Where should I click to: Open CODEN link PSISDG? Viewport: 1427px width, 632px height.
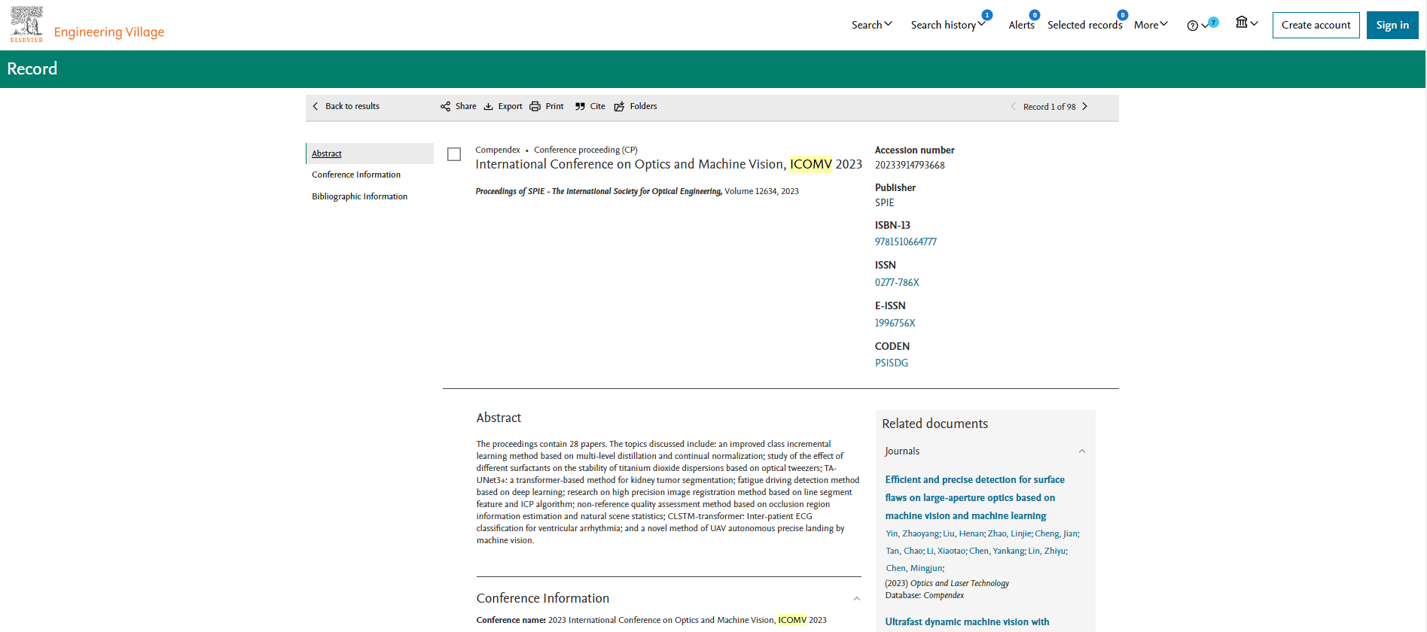(x=892, y=363)
